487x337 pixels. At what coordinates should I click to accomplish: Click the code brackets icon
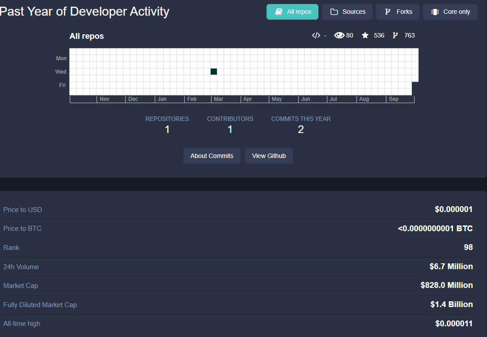(x=316, y=35)
